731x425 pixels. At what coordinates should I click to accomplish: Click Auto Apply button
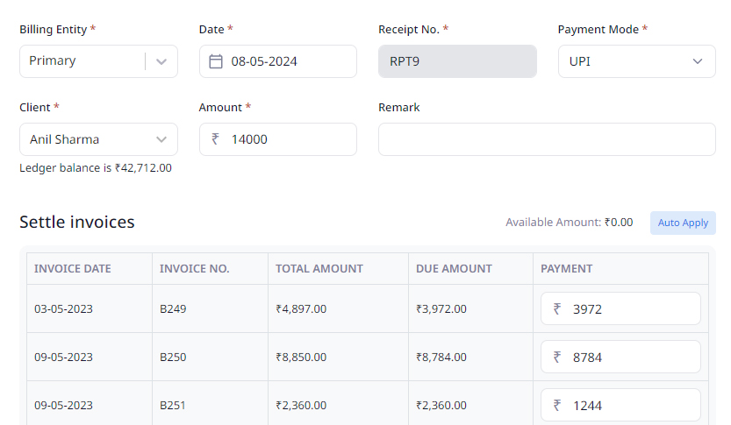(x=683, y=223)
